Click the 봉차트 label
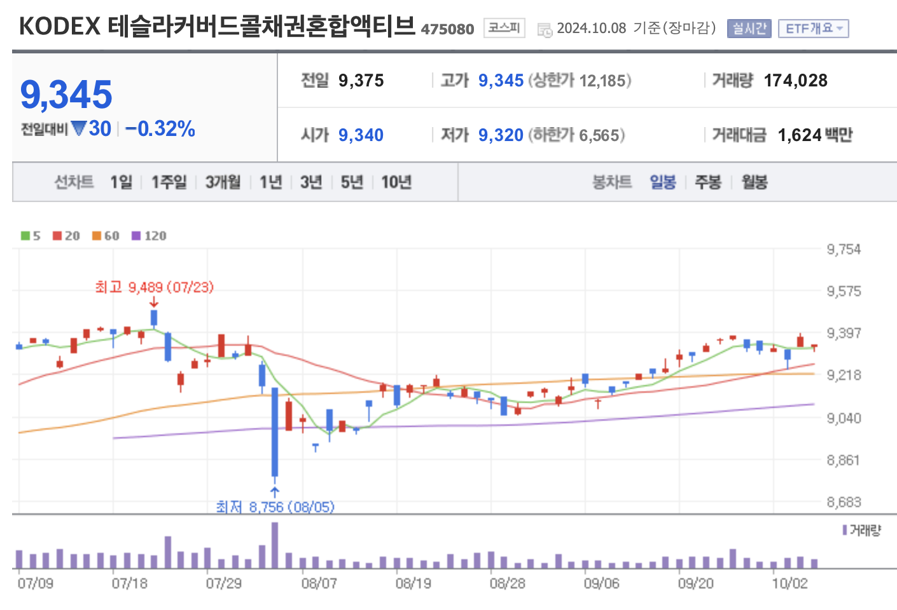Image resolution: width=897 pixels, height=610 pixels. tap(612, 182)
